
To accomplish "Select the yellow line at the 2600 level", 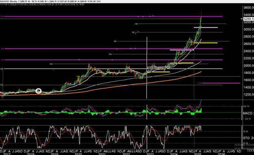I will click(x=206, y=43).
